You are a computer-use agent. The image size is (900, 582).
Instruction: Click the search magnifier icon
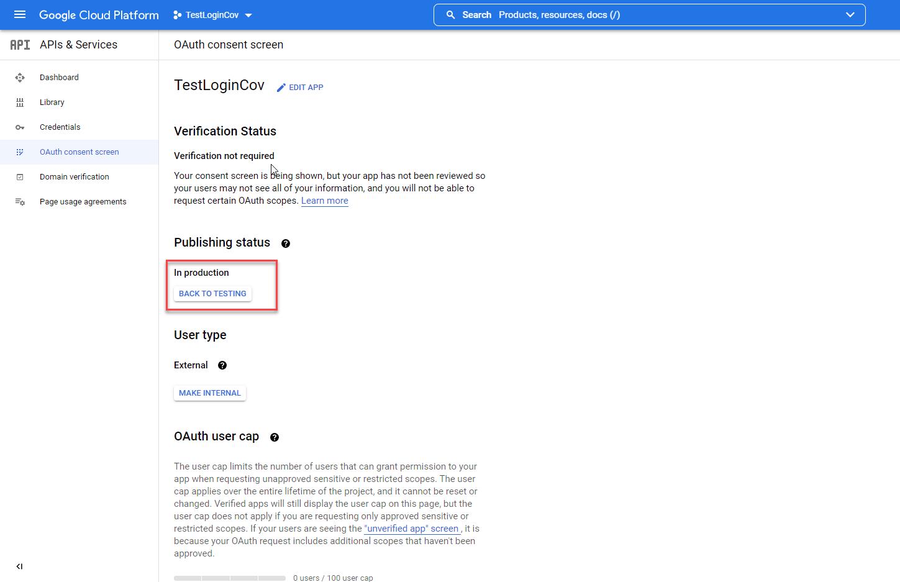(451, 15)
